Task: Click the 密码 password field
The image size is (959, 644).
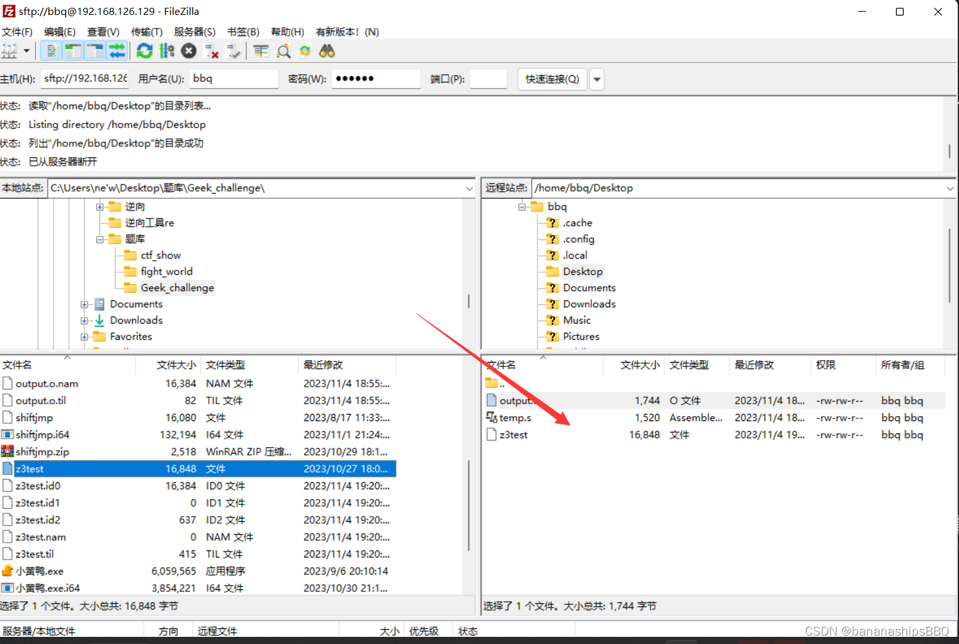Action: tap(376, 79)
